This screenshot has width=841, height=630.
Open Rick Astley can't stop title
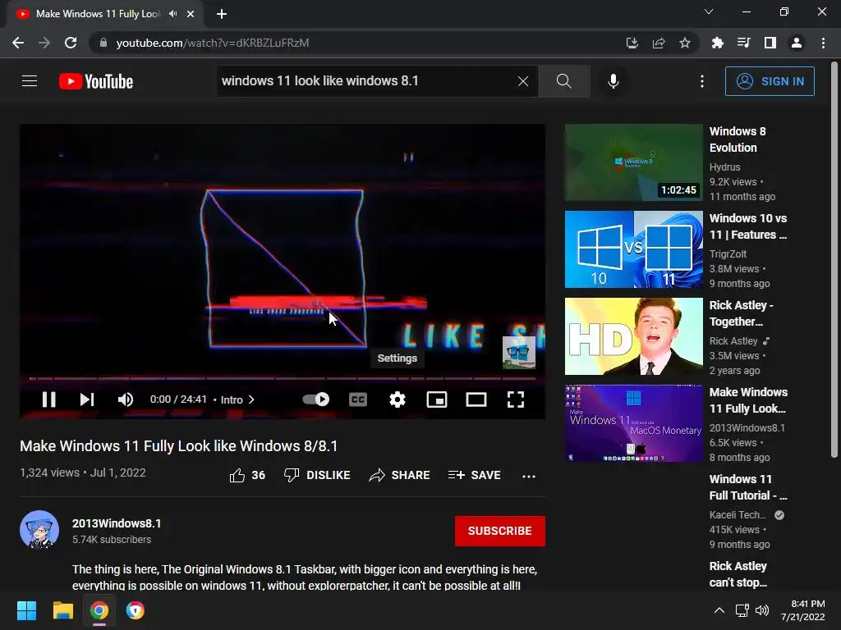pos(738,573)
